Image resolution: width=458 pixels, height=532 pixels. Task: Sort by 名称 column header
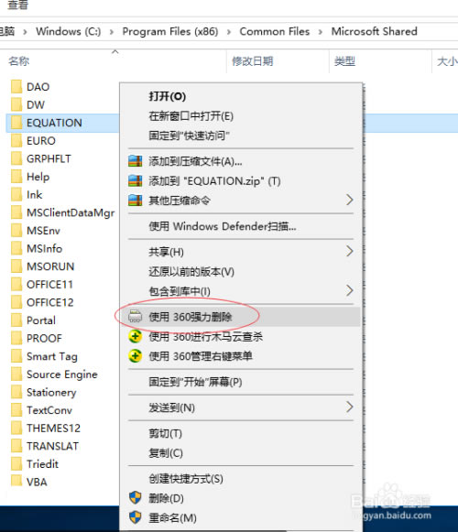click(18, 61)
